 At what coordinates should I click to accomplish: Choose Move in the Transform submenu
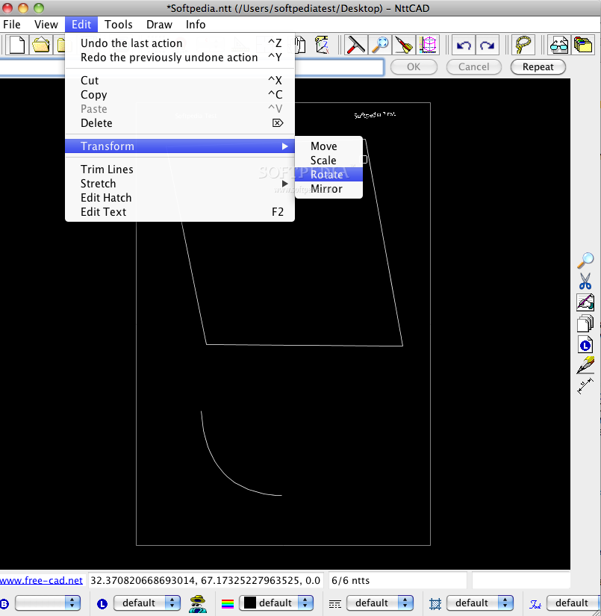click(328, 146)
